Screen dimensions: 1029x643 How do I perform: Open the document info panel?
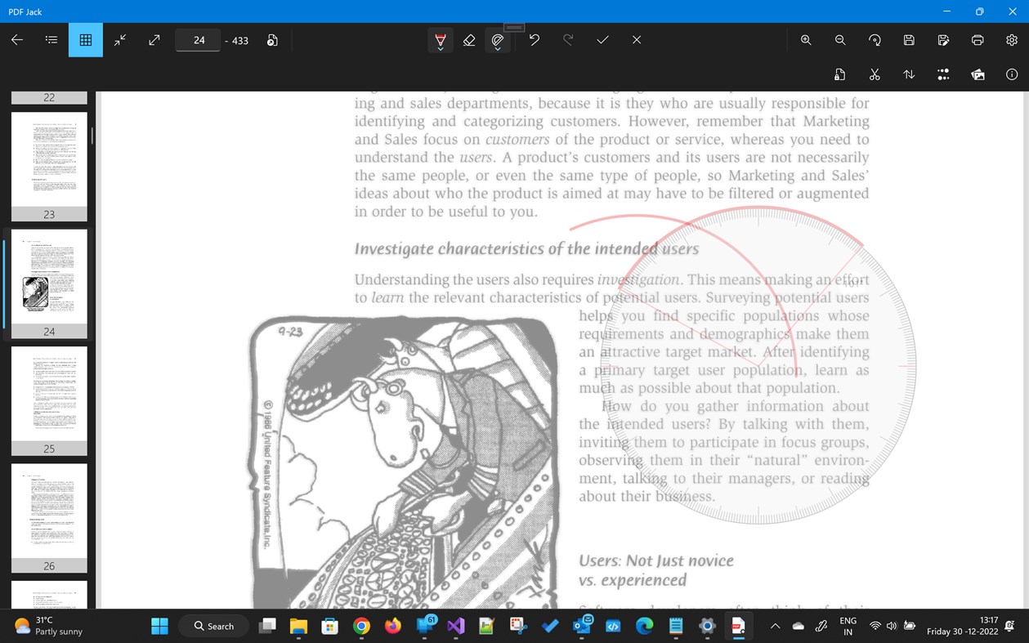click(x=1011, y=74)
